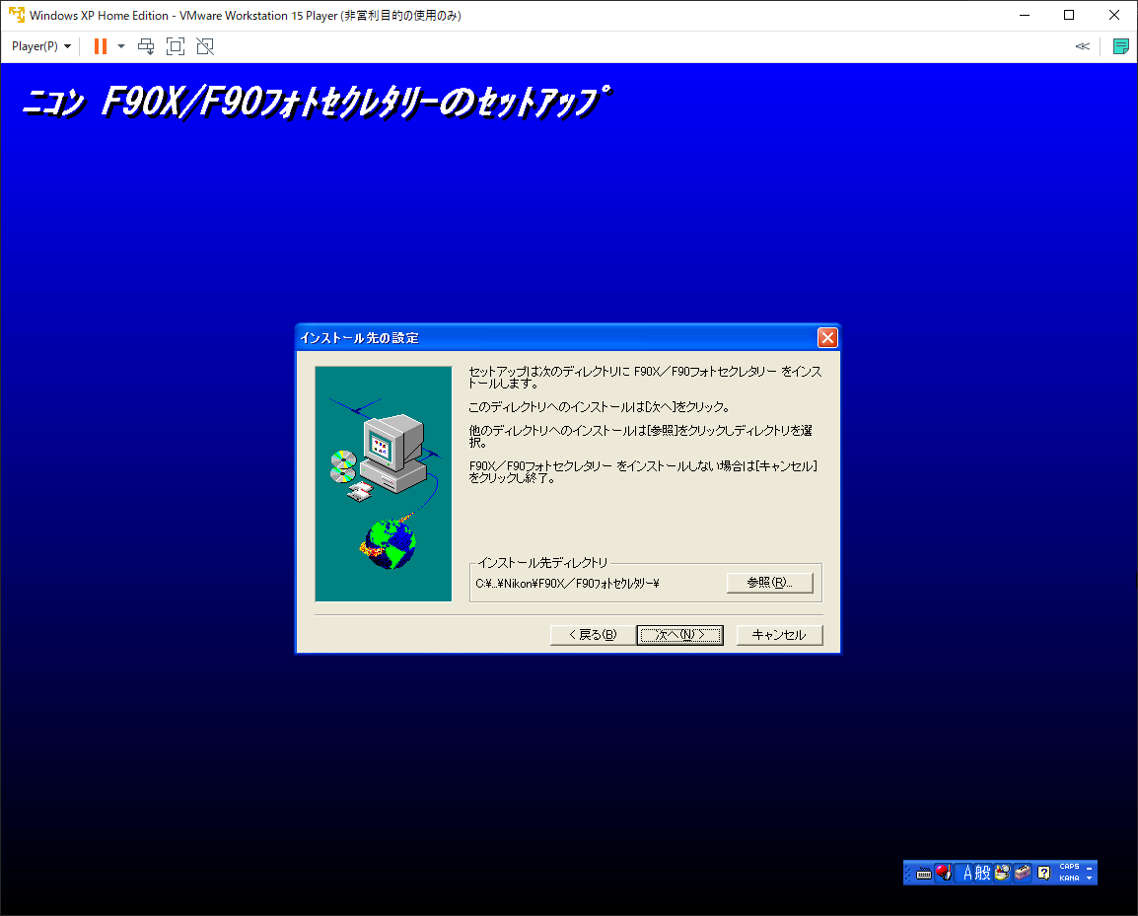Go back with the 戻る(B) button

(592, 635)
